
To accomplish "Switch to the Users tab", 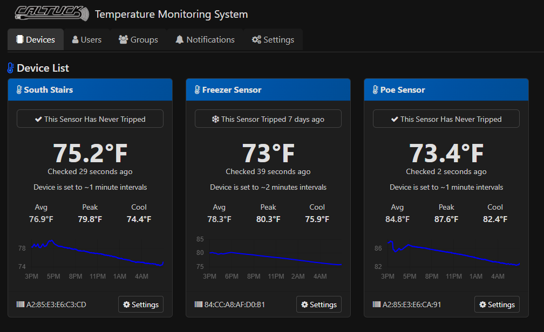I will click(86, 39).
